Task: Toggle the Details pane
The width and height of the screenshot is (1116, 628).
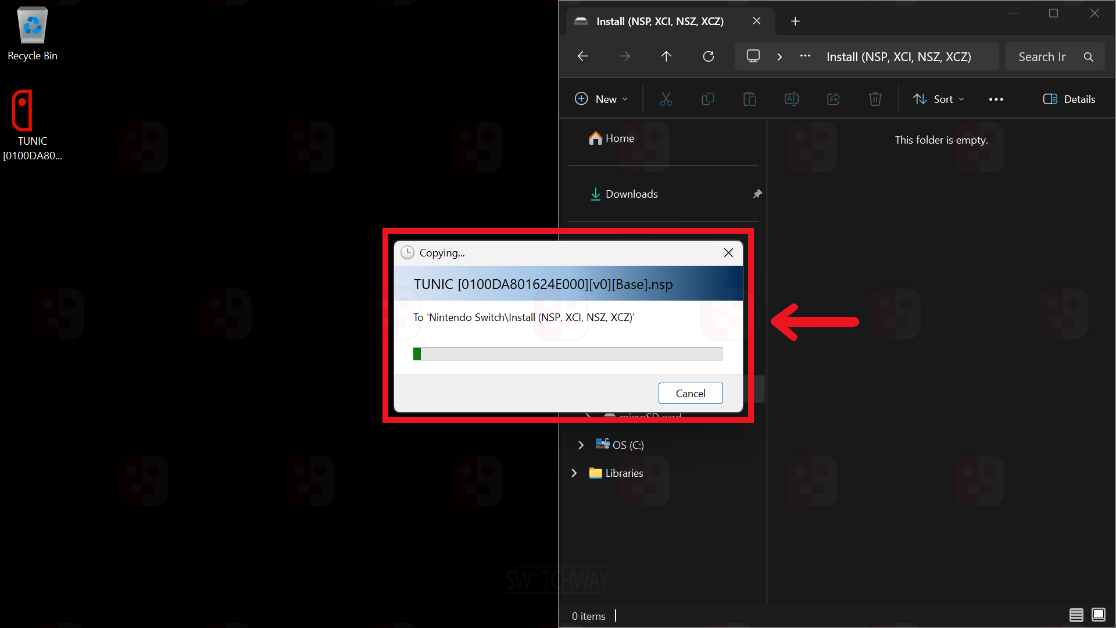Action: coord(1069,99)
